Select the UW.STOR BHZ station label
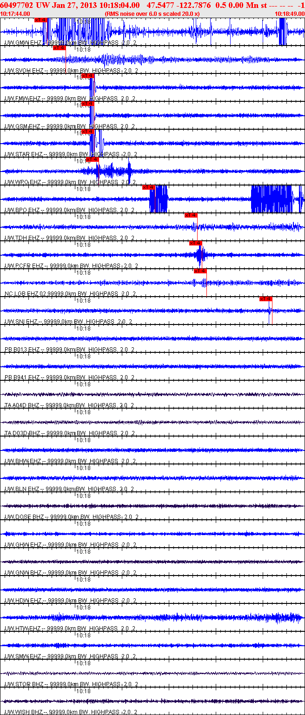The width and height of the screenshot is (305, 715). [71, 684]
